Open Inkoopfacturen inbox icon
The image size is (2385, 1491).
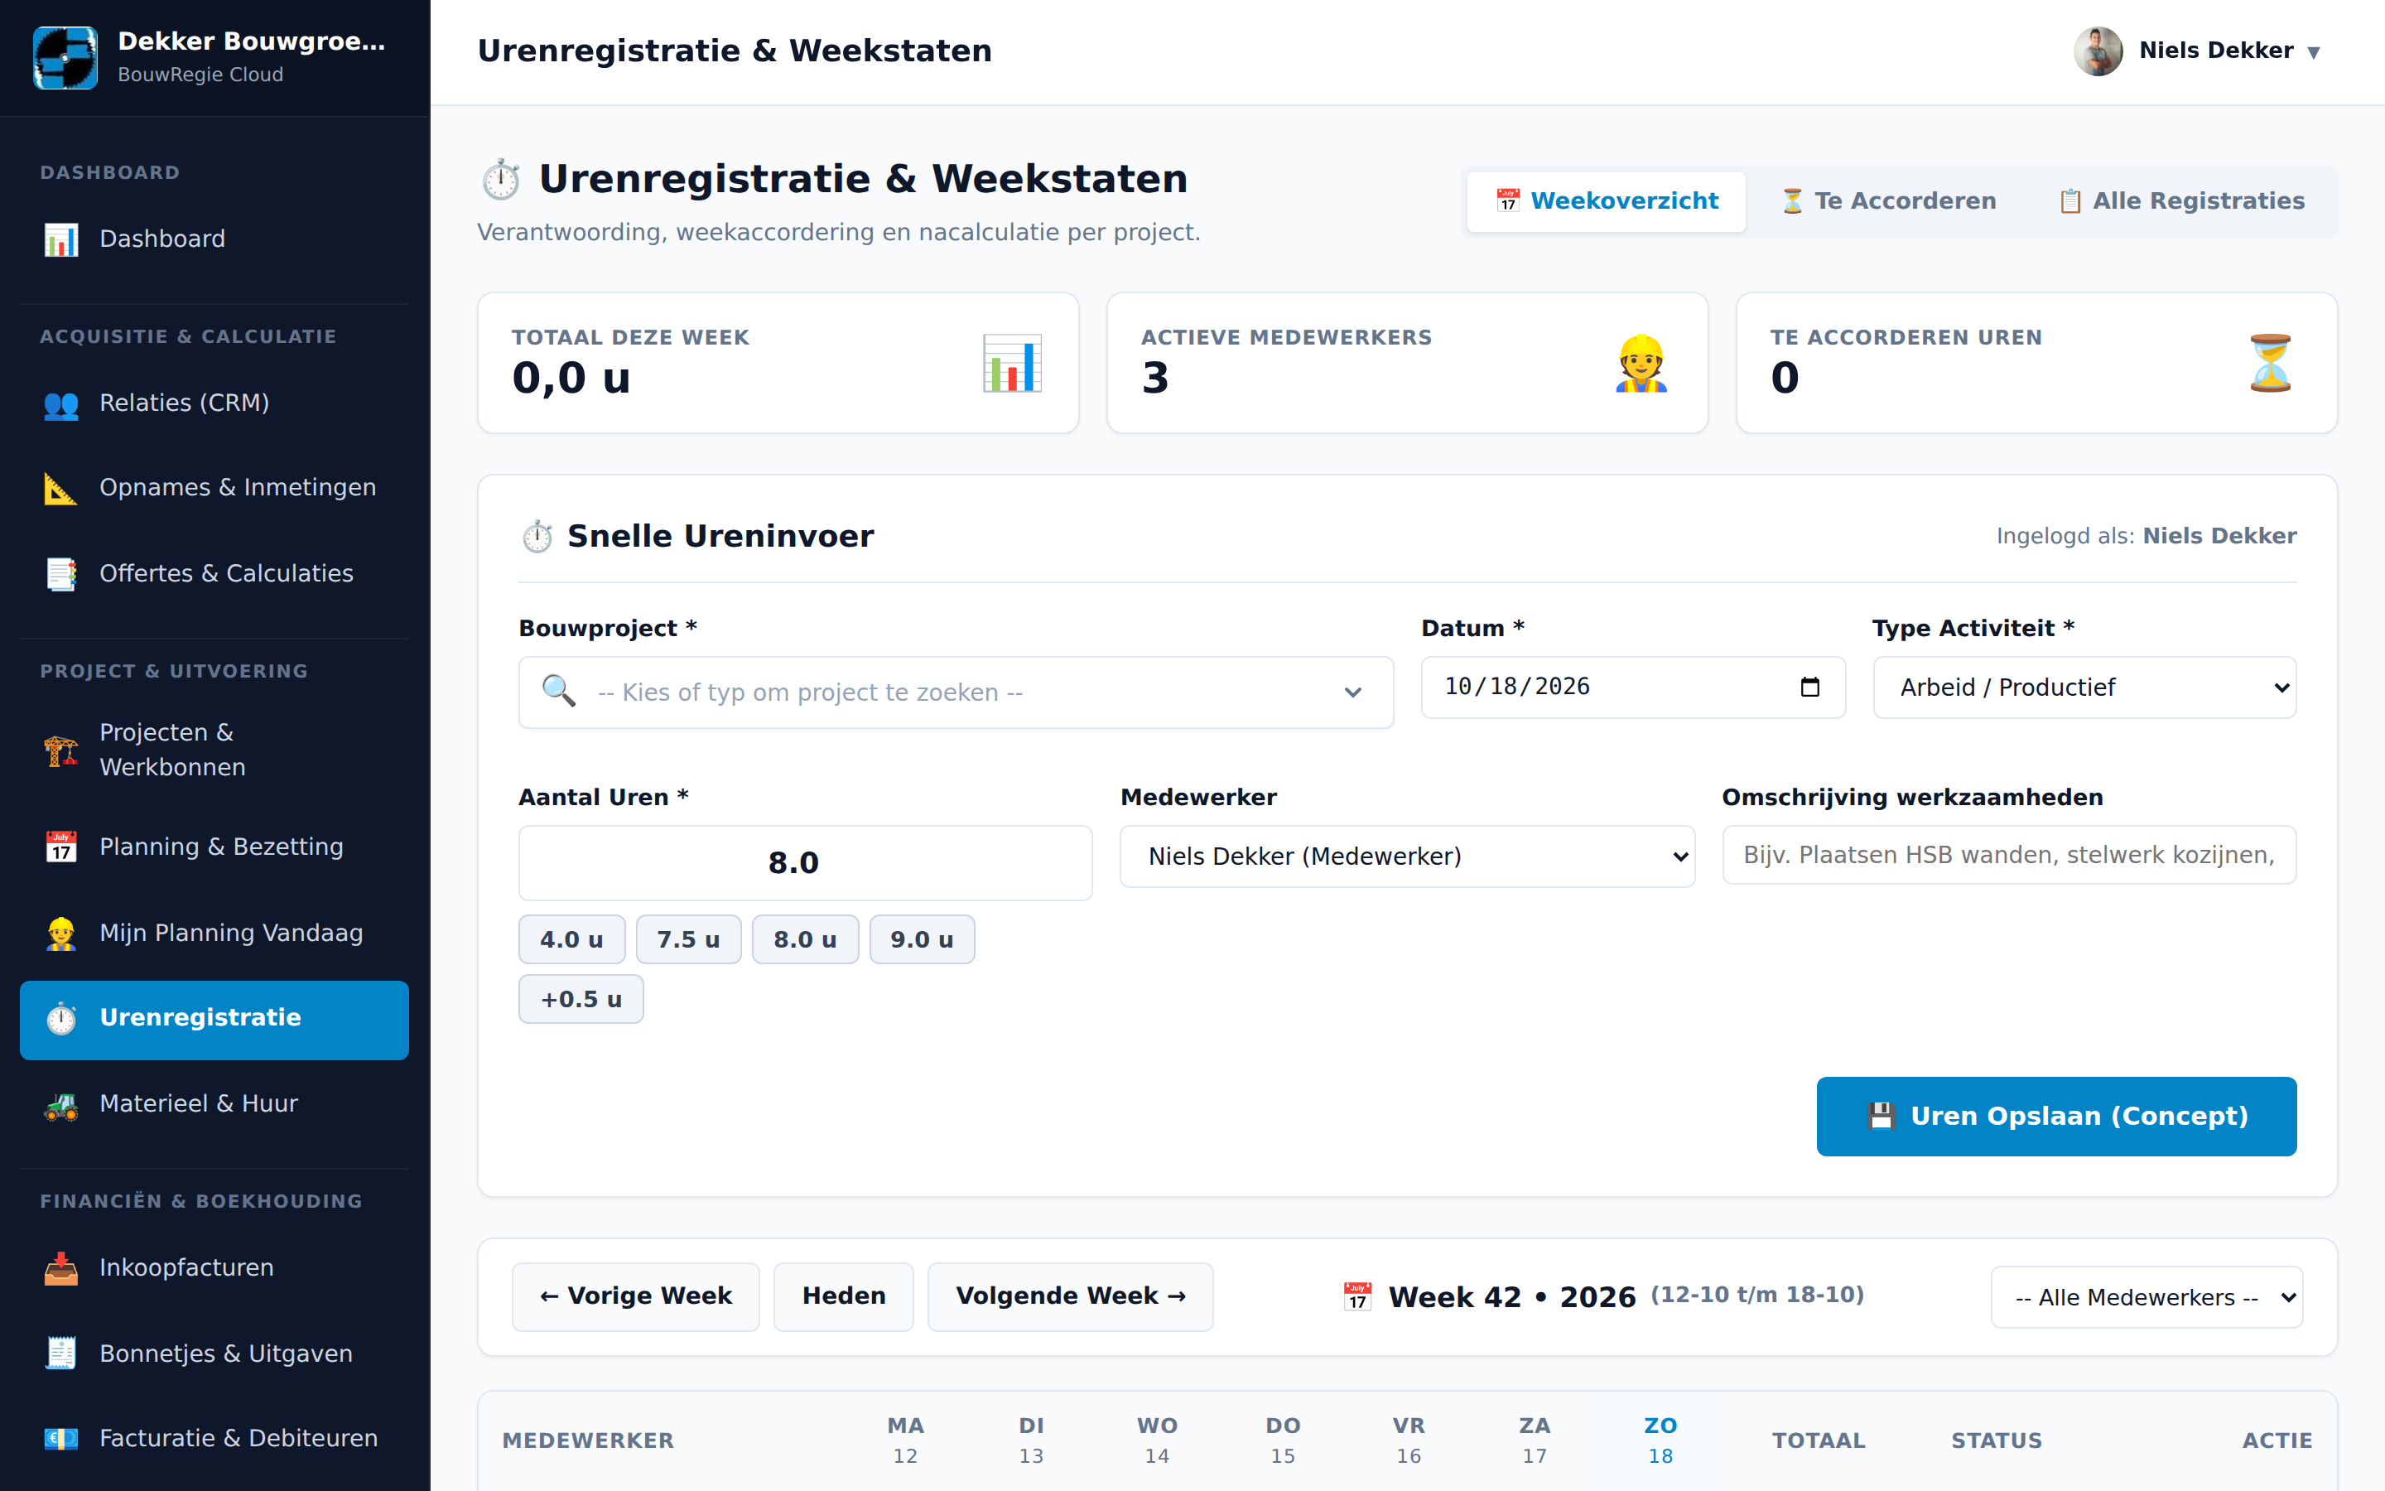tap(61, 1268)
